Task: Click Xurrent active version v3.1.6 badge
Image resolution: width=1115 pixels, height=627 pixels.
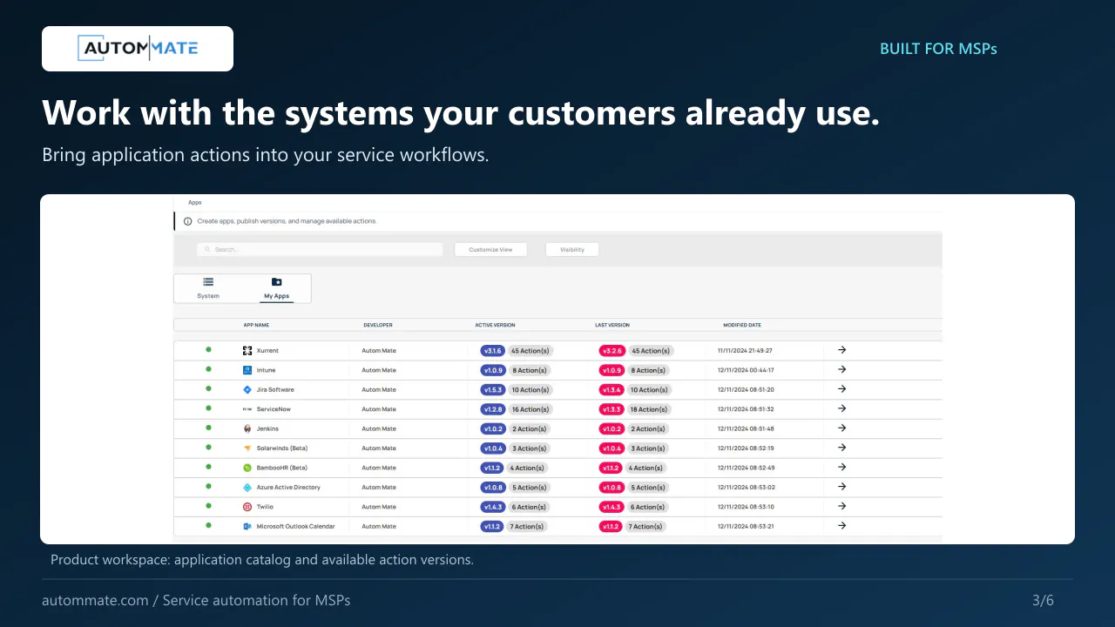Action: [x=492, y=351]
